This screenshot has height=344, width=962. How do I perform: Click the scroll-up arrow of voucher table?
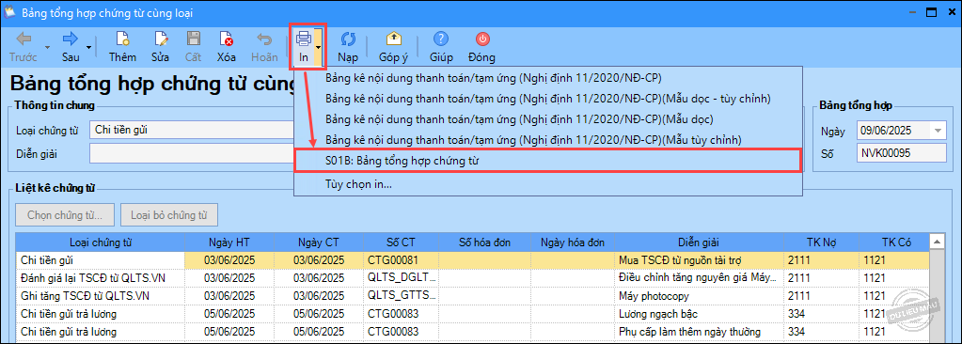coord(937,242)
